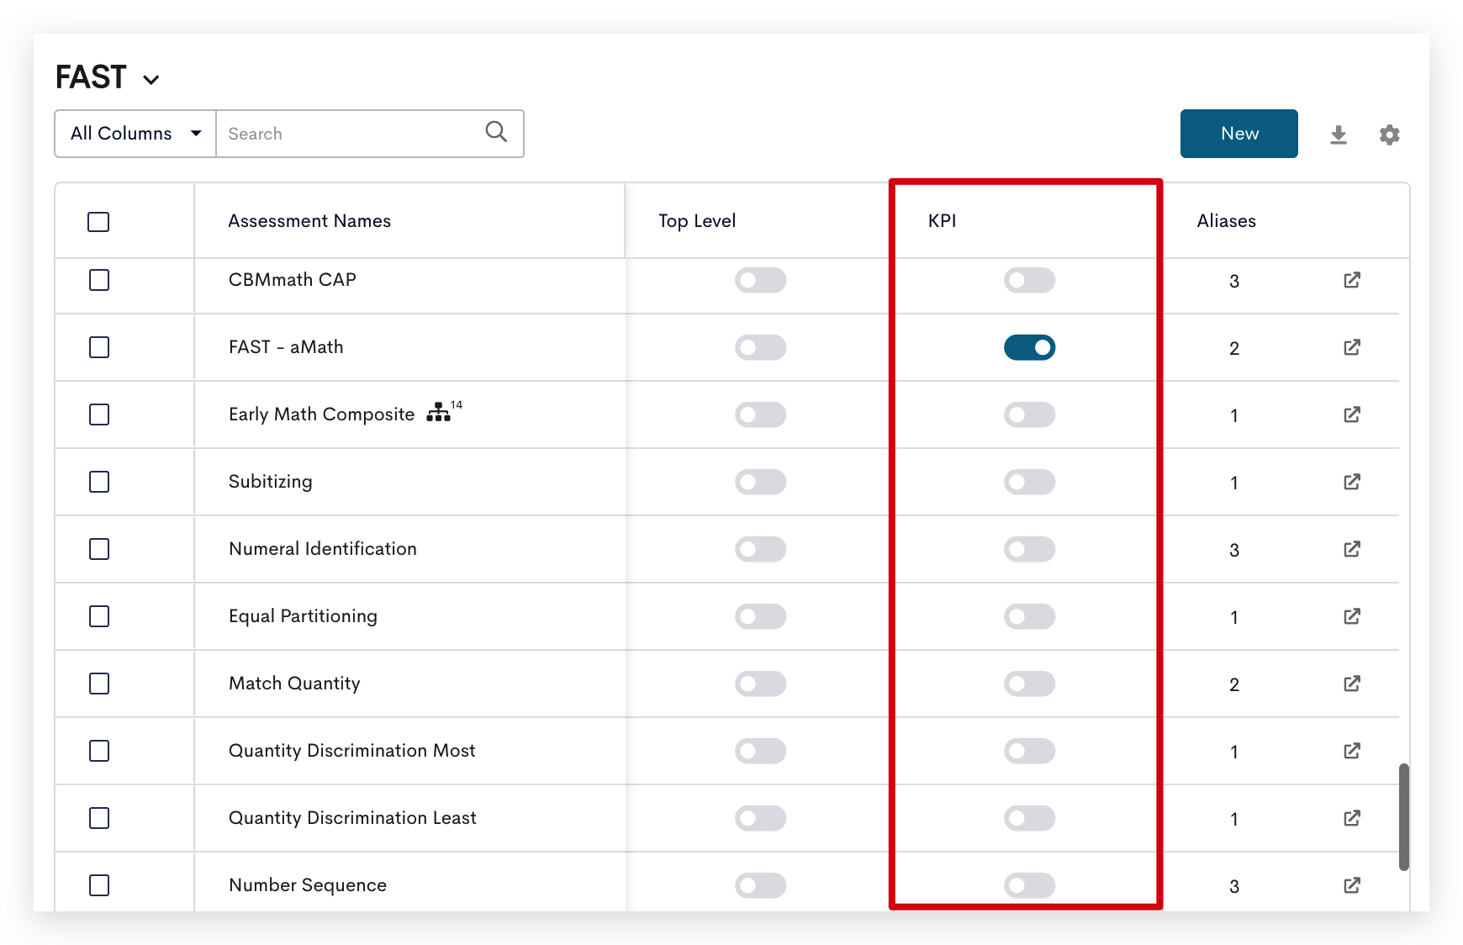
Task: Enable KPI toggle for CBMmath CAP
Action: 1029,280
